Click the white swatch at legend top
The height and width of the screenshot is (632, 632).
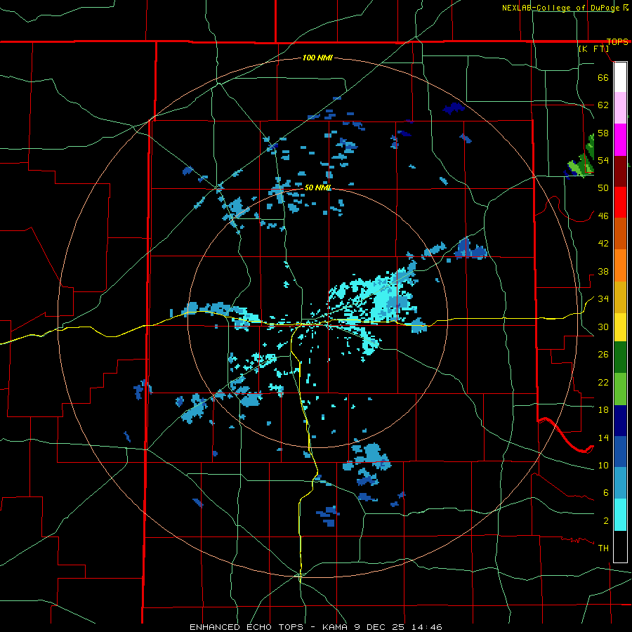click(620, 77)
